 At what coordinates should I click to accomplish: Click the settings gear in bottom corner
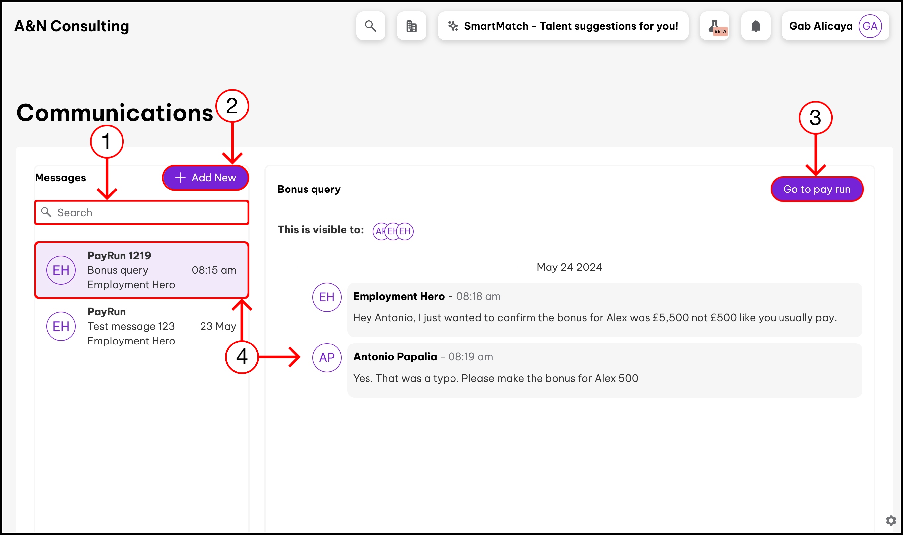[891, 520]
